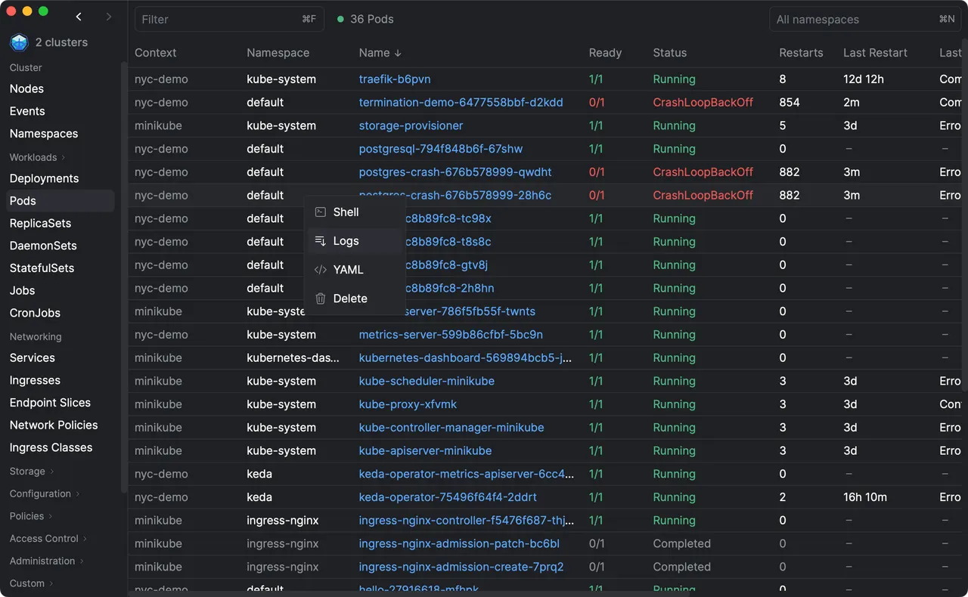Sort by the Last Restart column header
Screen dimensions: 968x597
click(x=875, y=53)
